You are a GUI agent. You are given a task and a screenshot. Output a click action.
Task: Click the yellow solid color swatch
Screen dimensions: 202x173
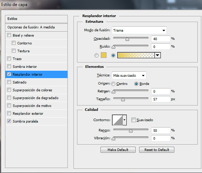pos(104,55)
